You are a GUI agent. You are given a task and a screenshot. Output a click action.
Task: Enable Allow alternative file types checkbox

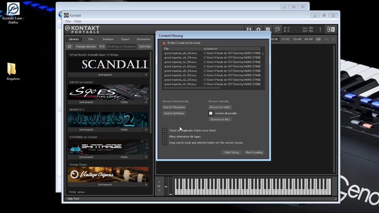(165, 137)
